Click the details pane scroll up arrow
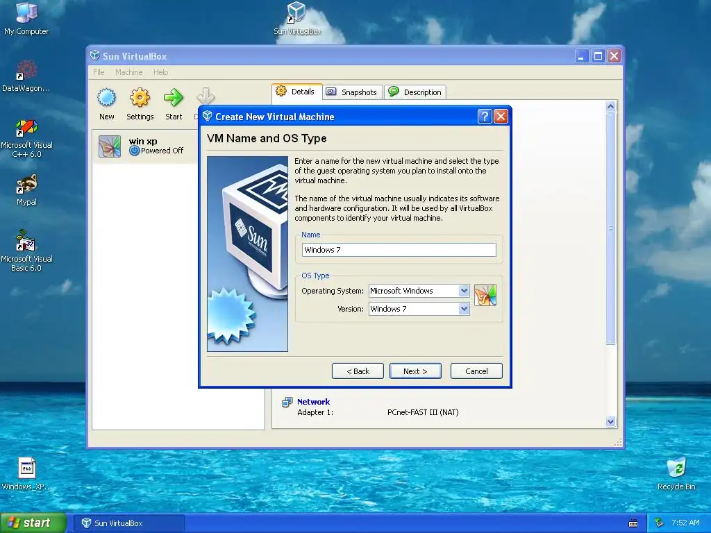 [x=610, y=106]
